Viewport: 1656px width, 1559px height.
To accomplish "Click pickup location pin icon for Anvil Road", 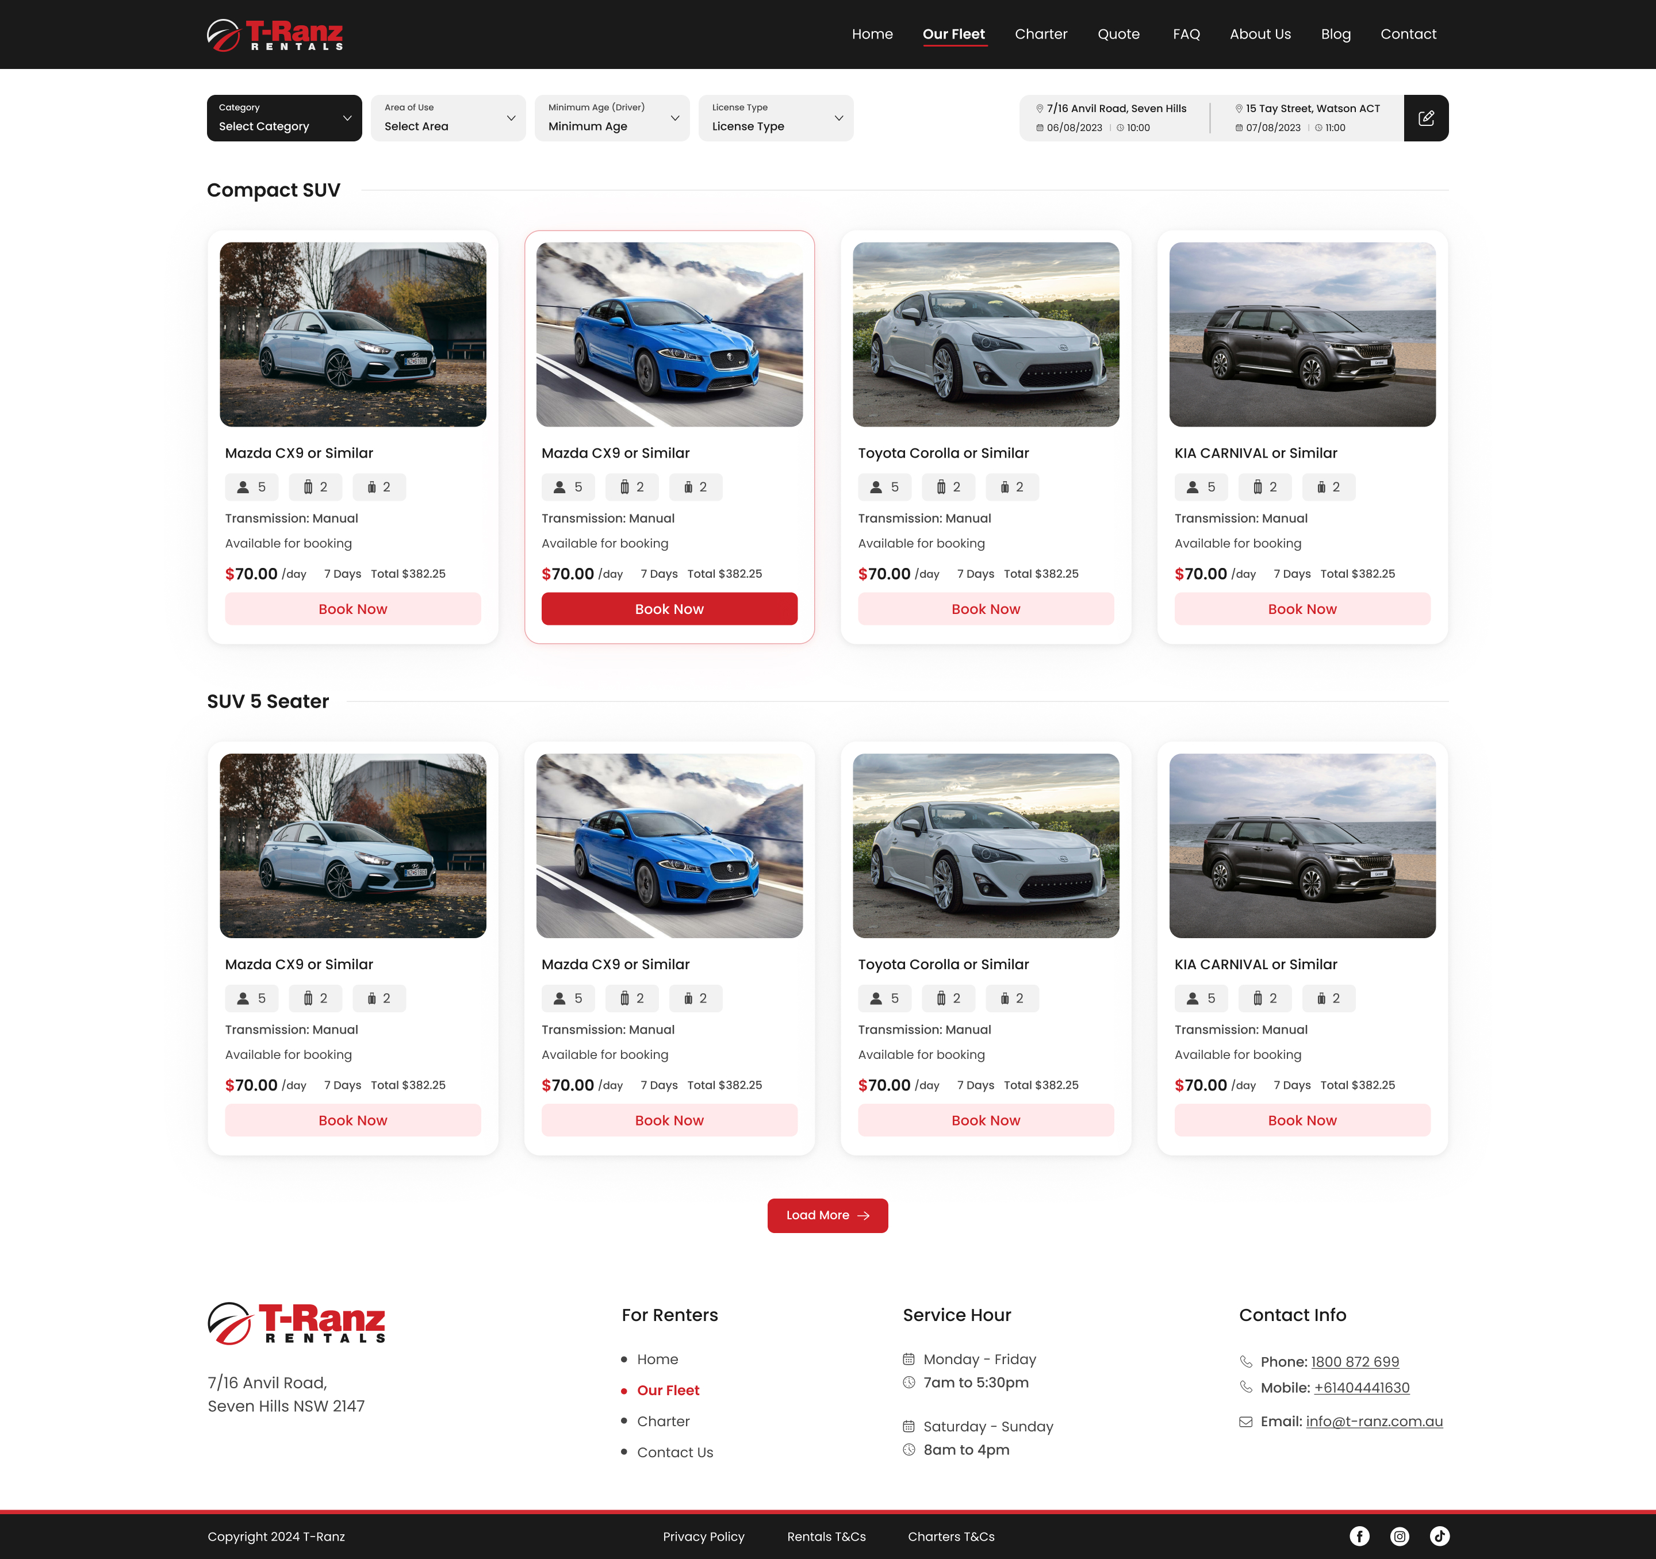I will coord(1040,108).
